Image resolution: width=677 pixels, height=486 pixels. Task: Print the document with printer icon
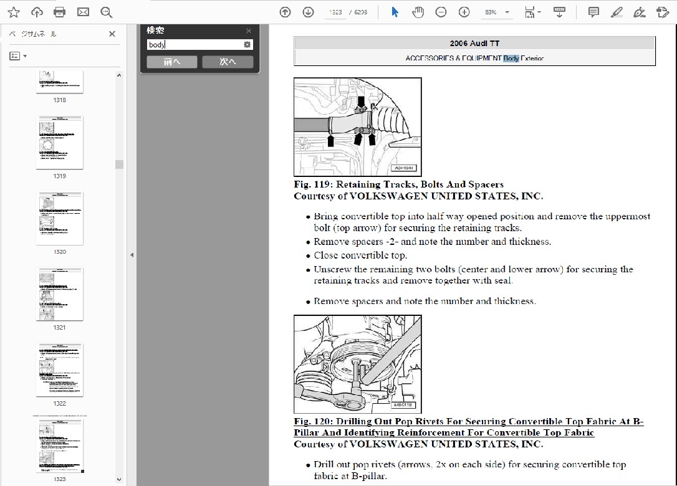tap(60, 12)
